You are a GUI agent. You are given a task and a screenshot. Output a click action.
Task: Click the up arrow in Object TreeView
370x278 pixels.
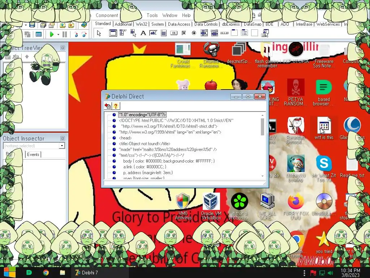tap(27, 56)
